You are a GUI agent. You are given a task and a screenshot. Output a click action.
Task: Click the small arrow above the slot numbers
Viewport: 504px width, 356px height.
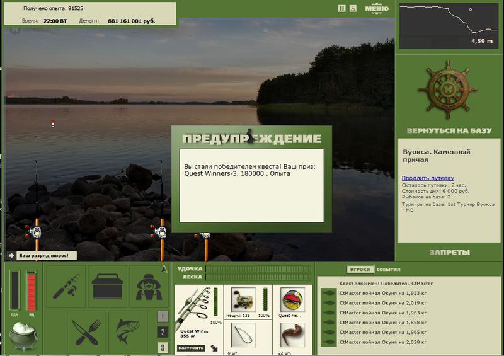(x=164, y=269)
